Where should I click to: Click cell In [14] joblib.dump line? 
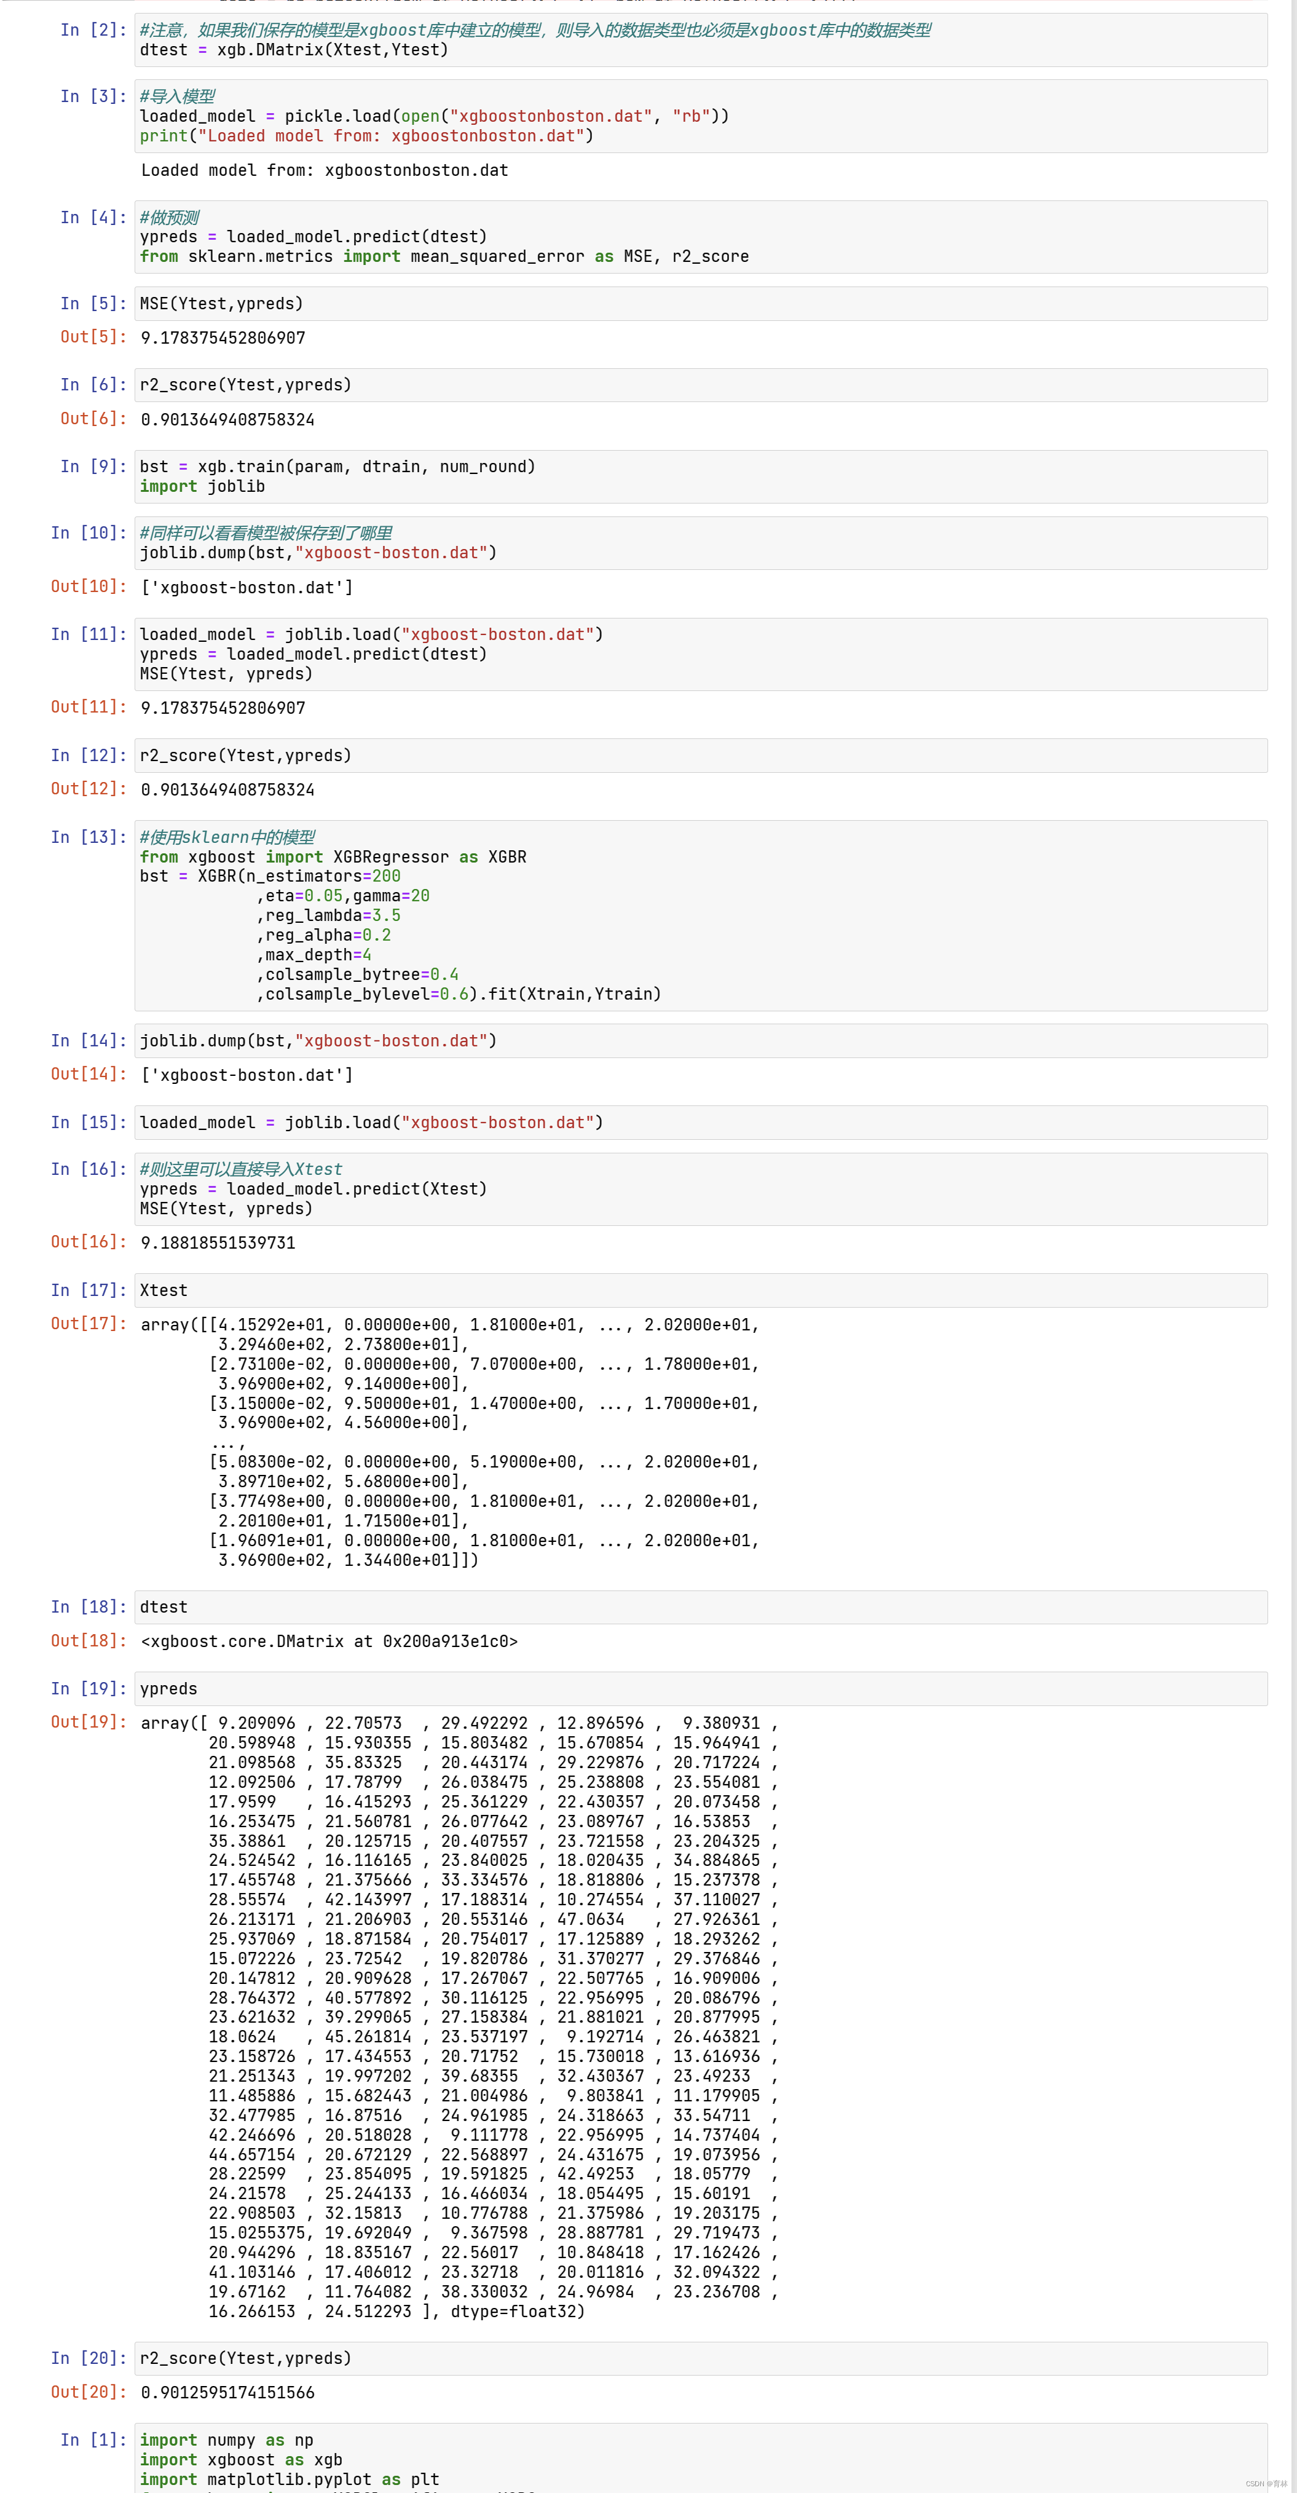(701, 1040)
